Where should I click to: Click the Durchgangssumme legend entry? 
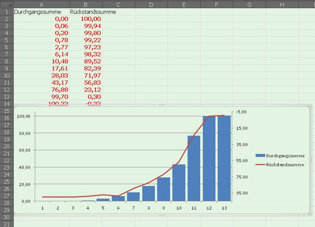click(280, 156)
